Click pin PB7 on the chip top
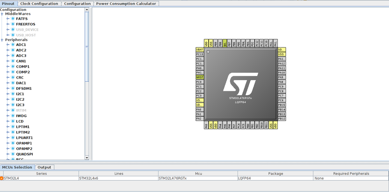The width and height of the screenshot is (389, 192). 229,43
